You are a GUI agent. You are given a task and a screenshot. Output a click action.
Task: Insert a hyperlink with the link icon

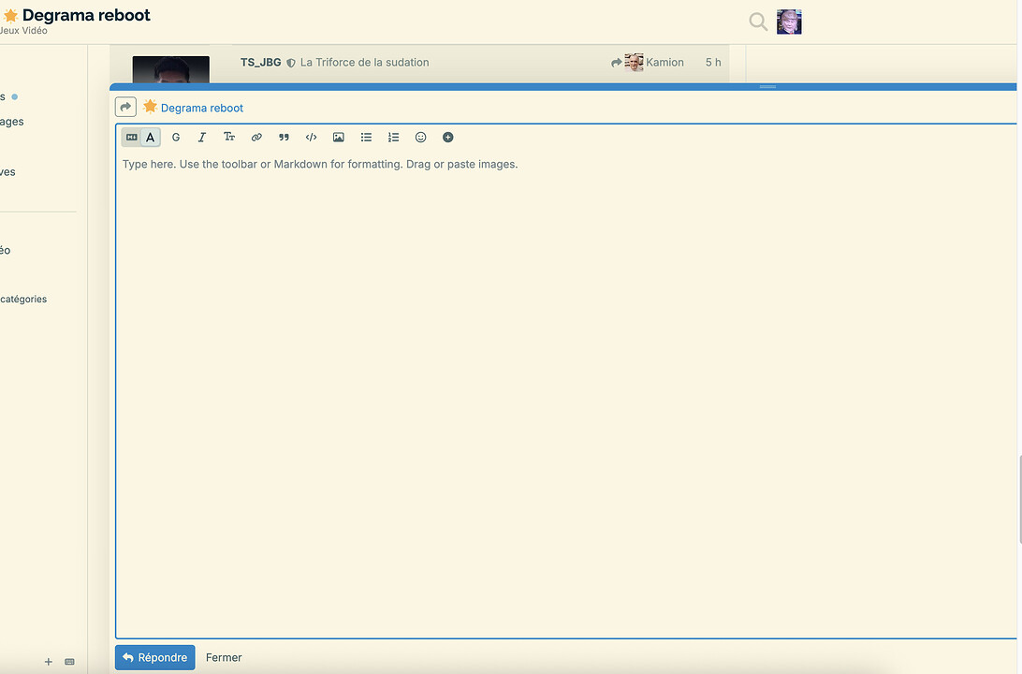click(x=256, y=138)
